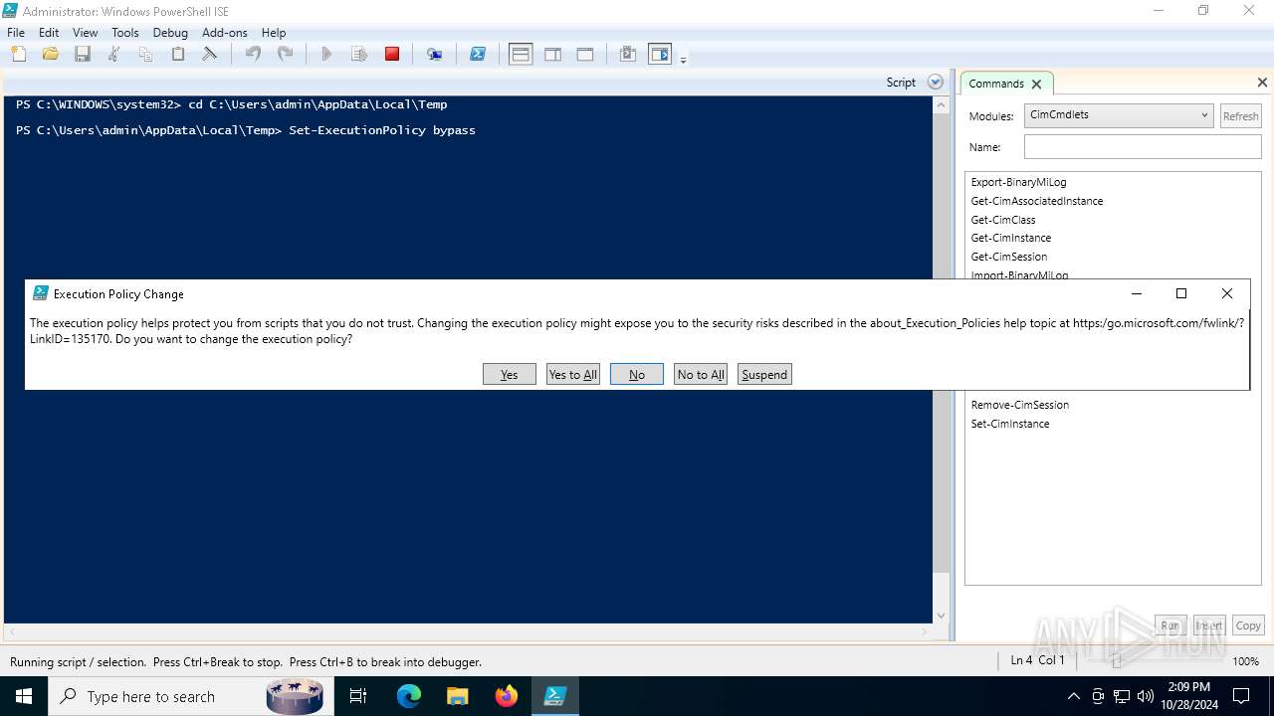Open the Debug menu

170,32
